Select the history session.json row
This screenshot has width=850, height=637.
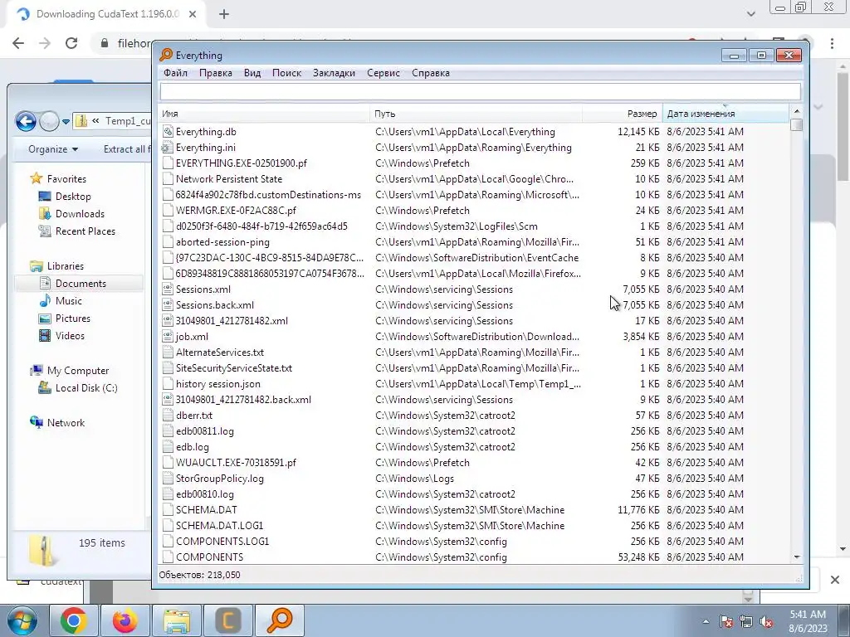tap(474, 384)
